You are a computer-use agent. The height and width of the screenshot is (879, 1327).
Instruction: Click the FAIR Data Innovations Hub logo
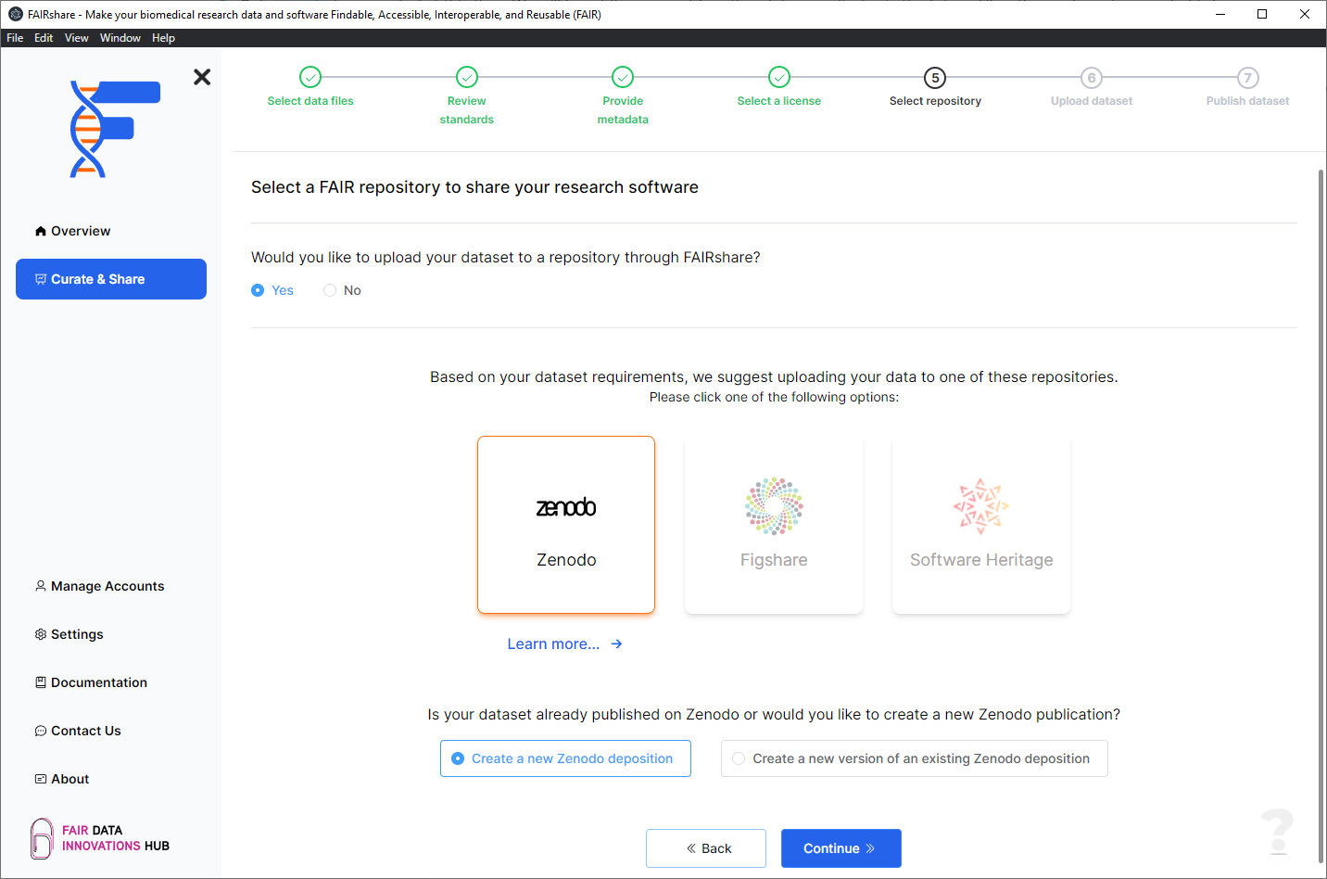100,838
